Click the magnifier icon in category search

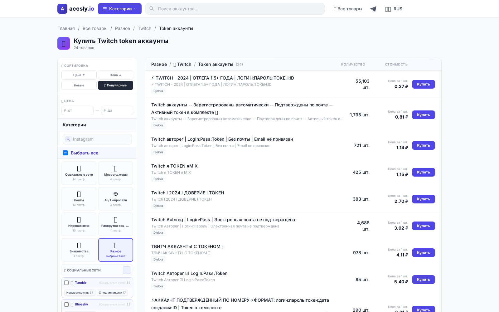[x=68, y=139]
